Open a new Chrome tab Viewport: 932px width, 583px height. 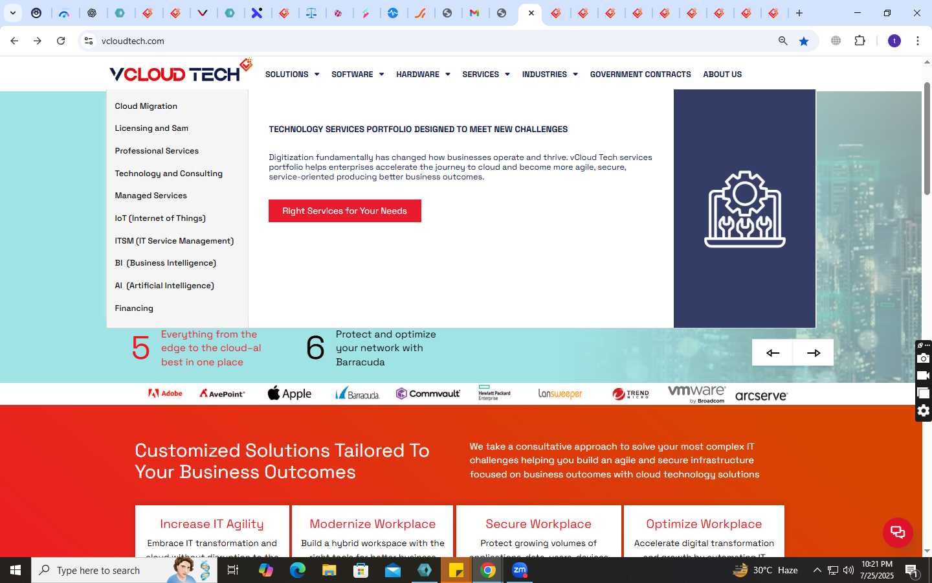[799, 13]
